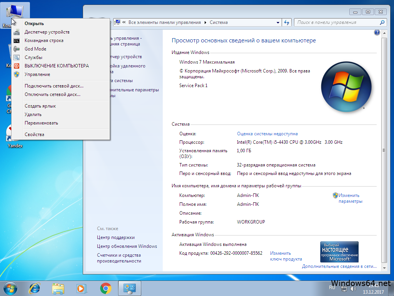Switch to Control Panel taskbar button
This screenshot has height=296, width=394.
pos(129,288)
